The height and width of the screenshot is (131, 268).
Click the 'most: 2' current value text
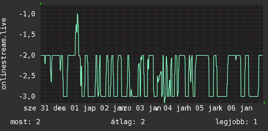point(25,122)
